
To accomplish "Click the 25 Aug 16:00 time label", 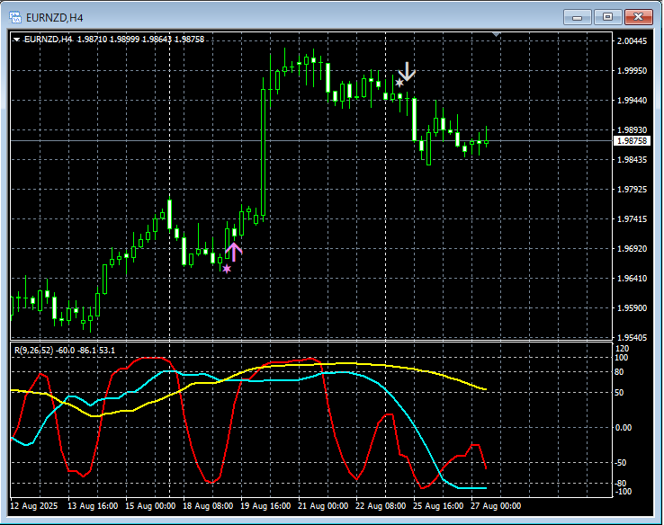I will pyautogui.click(x=438, y=506).
